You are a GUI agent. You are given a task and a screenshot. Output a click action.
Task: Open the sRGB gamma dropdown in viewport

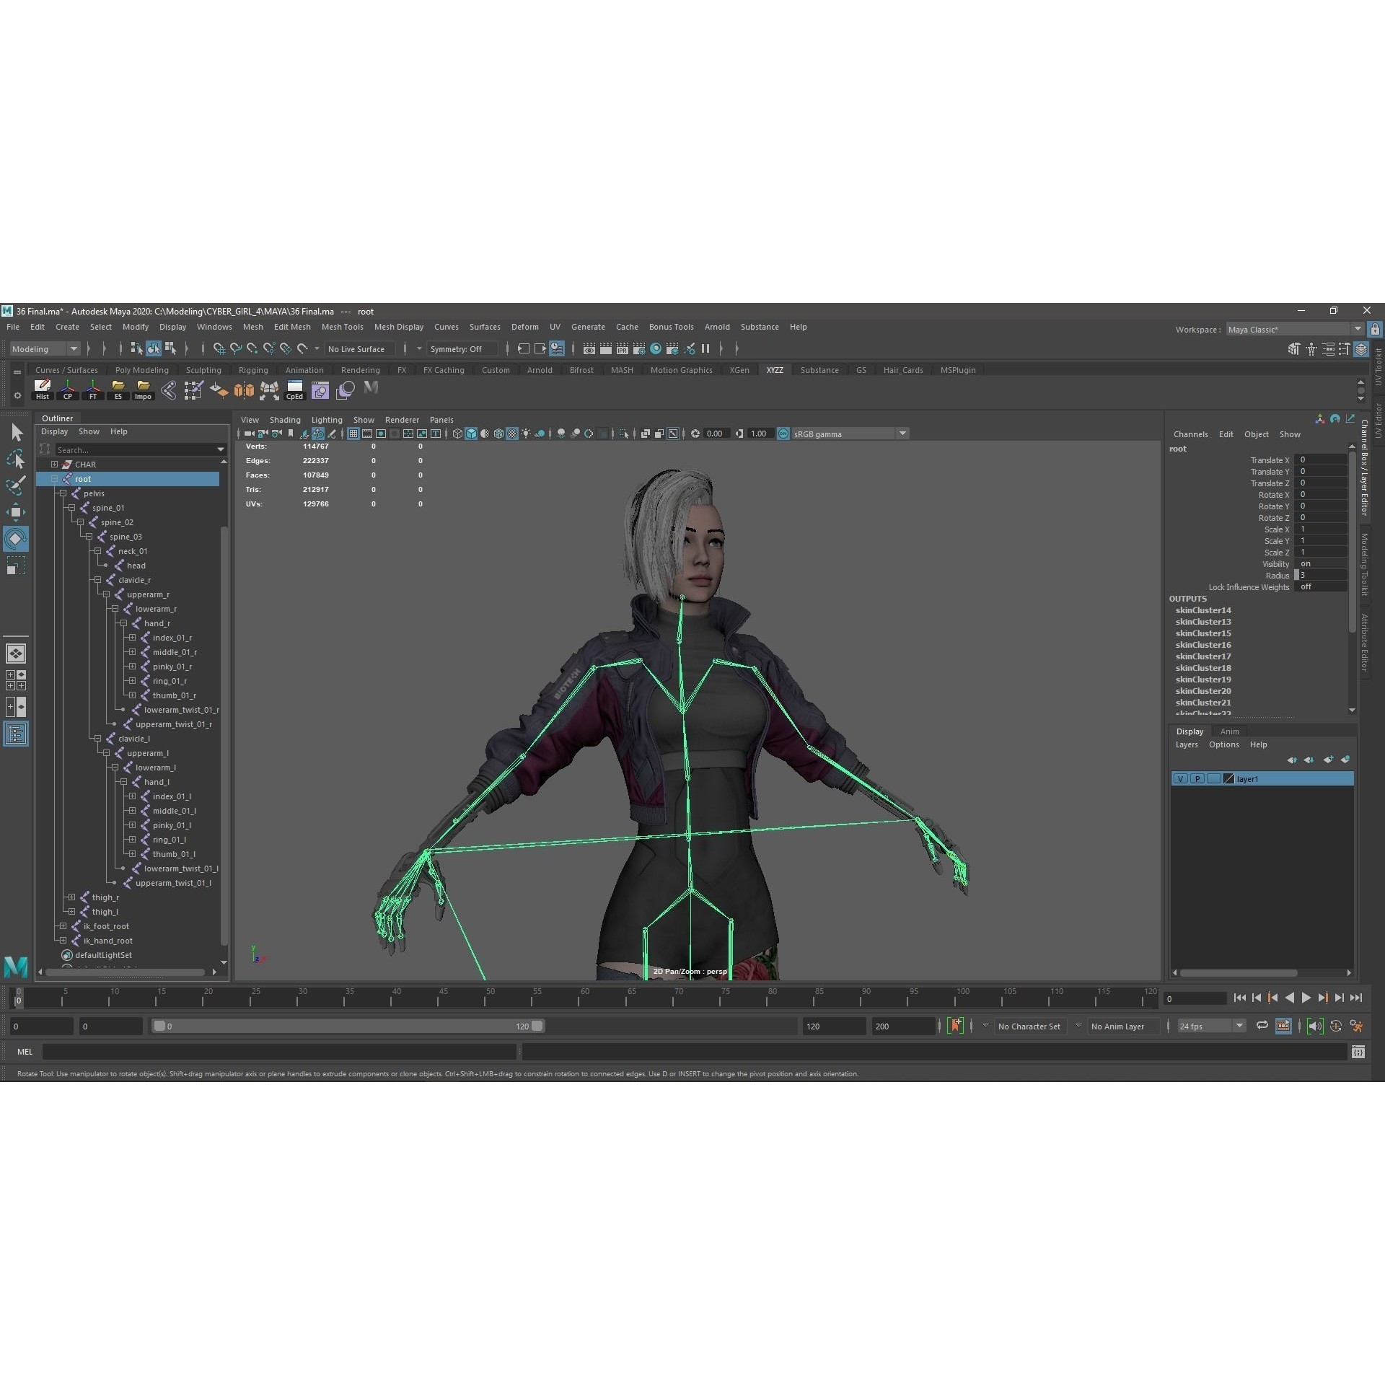(902, 434)
